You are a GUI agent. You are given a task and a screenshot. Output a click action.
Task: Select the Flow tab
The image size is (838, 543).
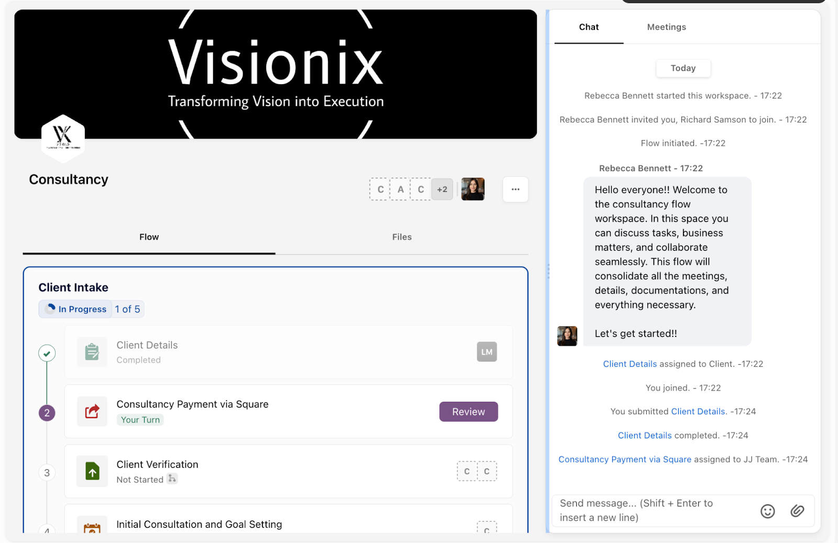(149, 237)
